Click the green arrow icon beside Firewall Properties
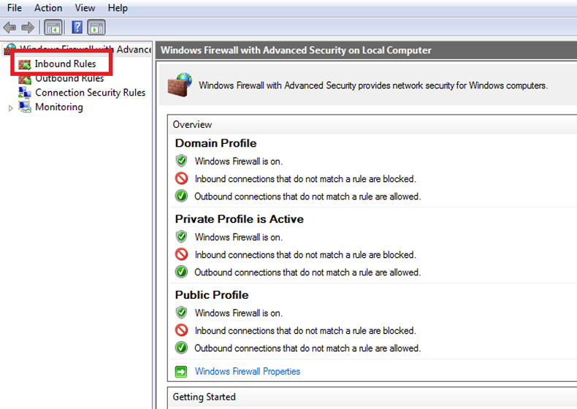Image resolution: width=577 pixels, height=409 pixels. coord(181,372)
